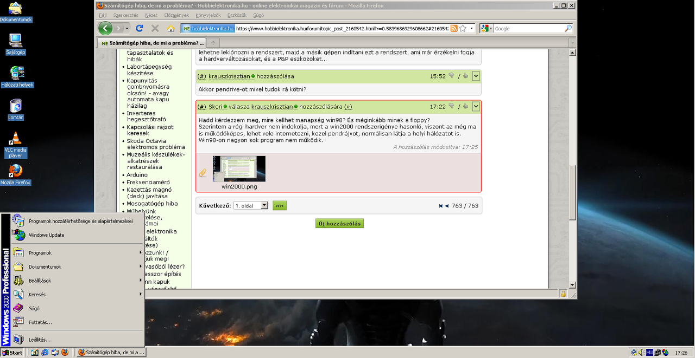
Task: Open the options dropdown on krauszkrisztian's 15:52 post
Action: [476, 76]
